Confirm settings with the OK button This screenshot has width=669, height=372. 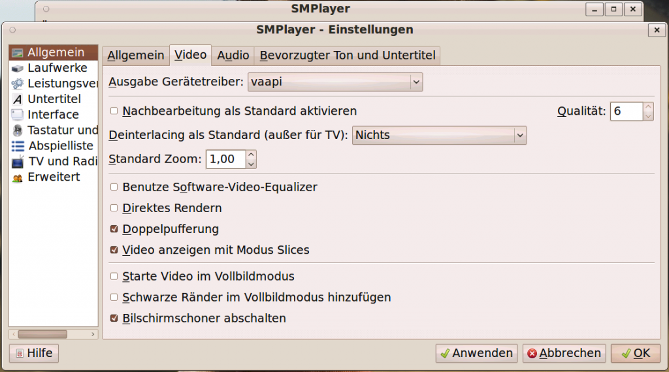pyautogui.click(x=636, y=353)
